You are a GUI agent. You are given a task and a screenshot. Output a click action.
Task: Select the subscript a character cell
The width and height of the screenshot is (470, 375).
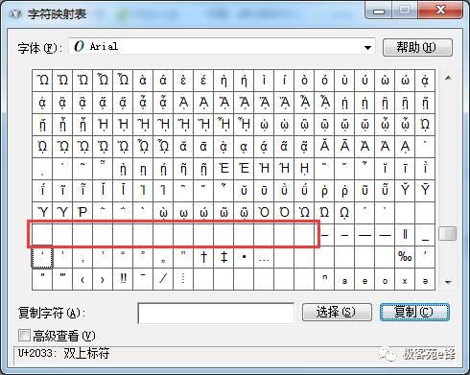[344, 279]
